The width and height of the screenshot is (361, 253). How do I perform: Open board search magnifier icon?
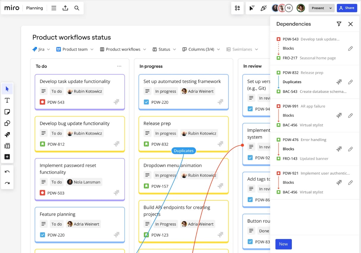pos(77,8)
